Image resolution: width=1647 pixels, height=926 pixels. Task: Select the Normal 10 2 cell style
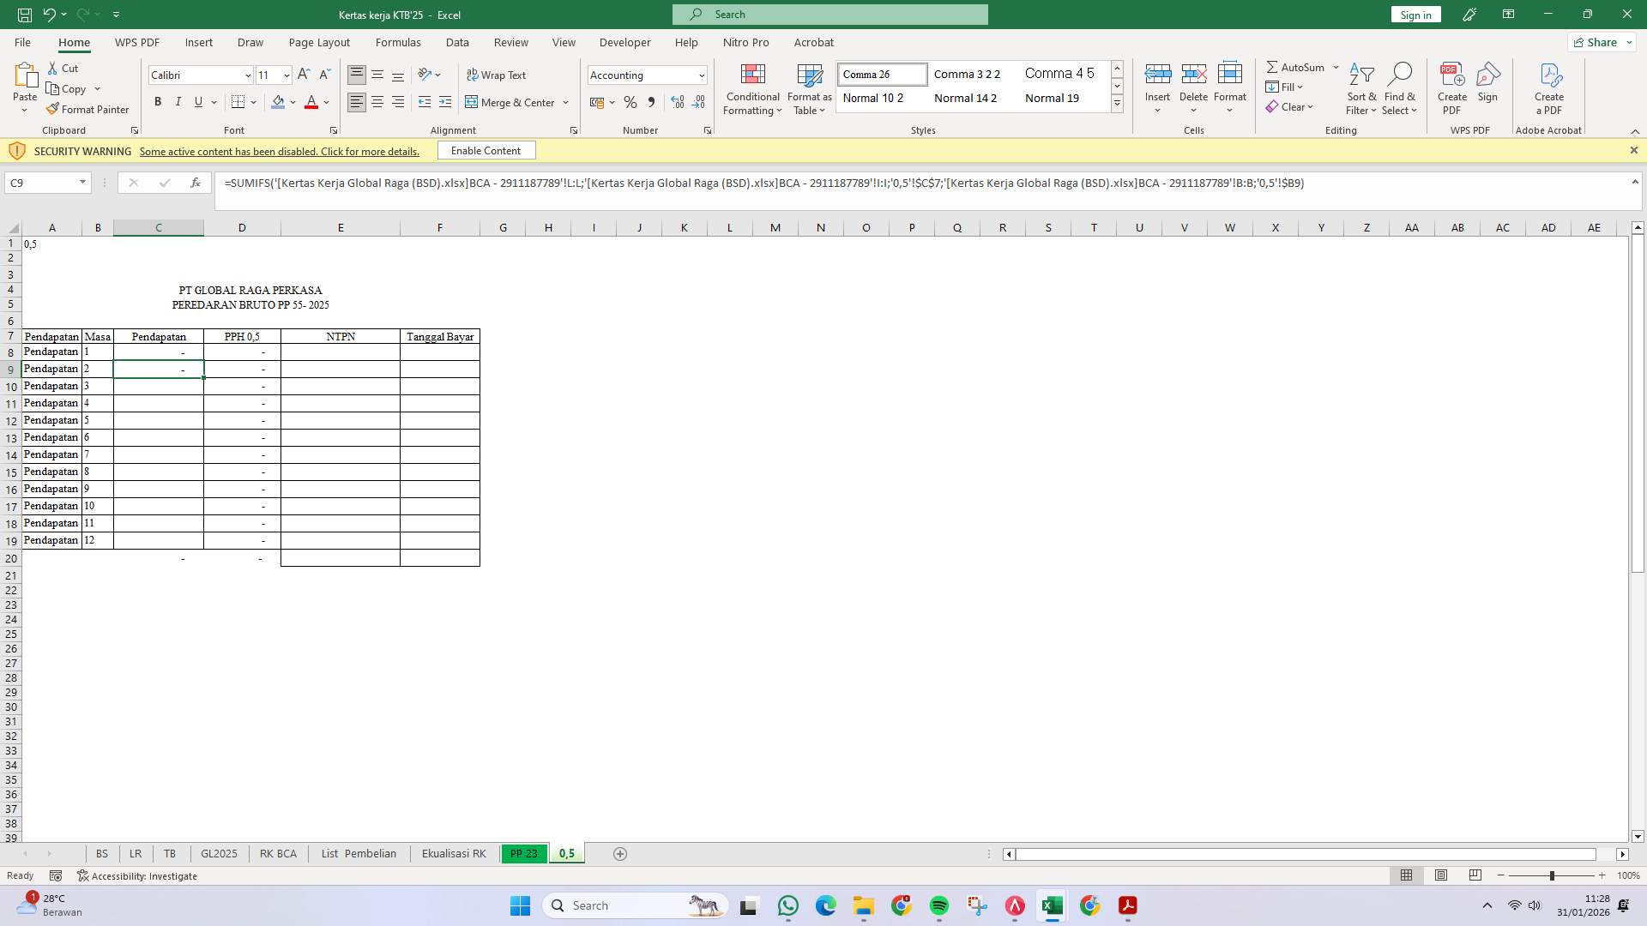(874, 98)
